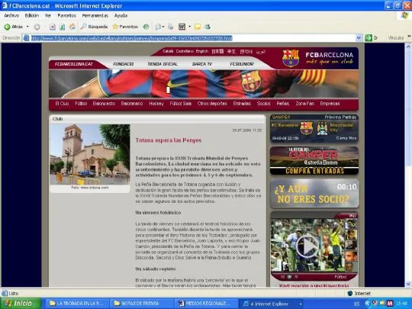Open the Archivo menu
Screen dimensions: 412x309
11,16
